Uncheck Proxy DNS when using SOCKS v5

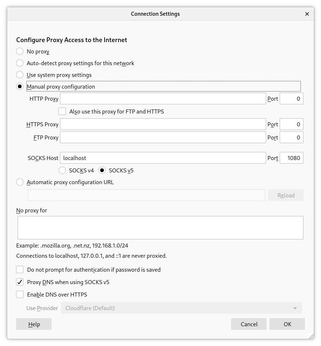[x=20, y=282]
